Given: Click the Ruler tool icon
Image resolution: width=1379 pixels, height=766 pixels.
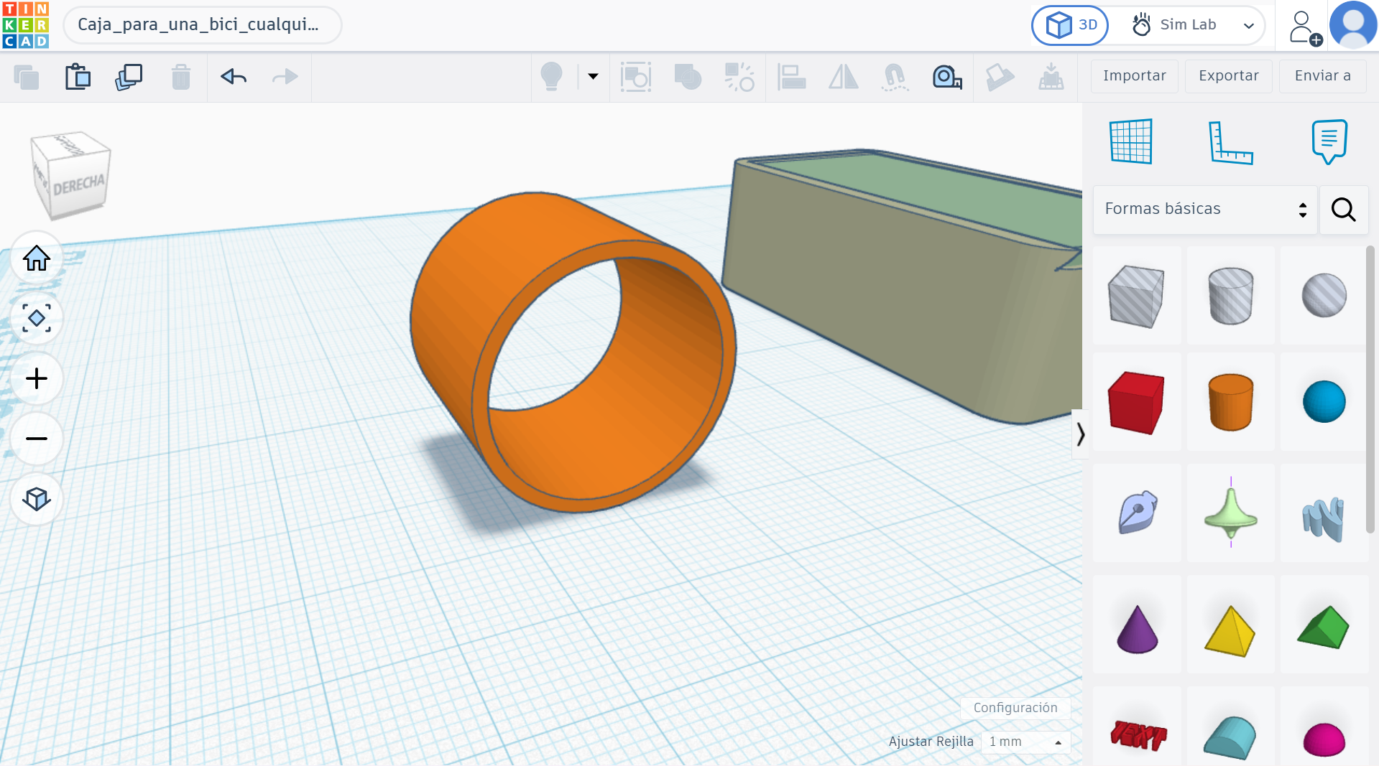Looking at the screenshot, I should pyautogui.click(x=1230, y=142).
